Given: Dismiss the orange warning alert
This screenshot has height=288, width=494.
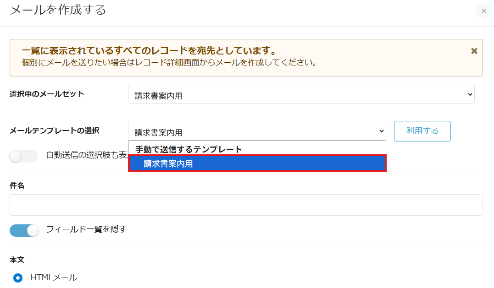Looking at the screenshot, I should pyautogui.click(x=474, y=51).
